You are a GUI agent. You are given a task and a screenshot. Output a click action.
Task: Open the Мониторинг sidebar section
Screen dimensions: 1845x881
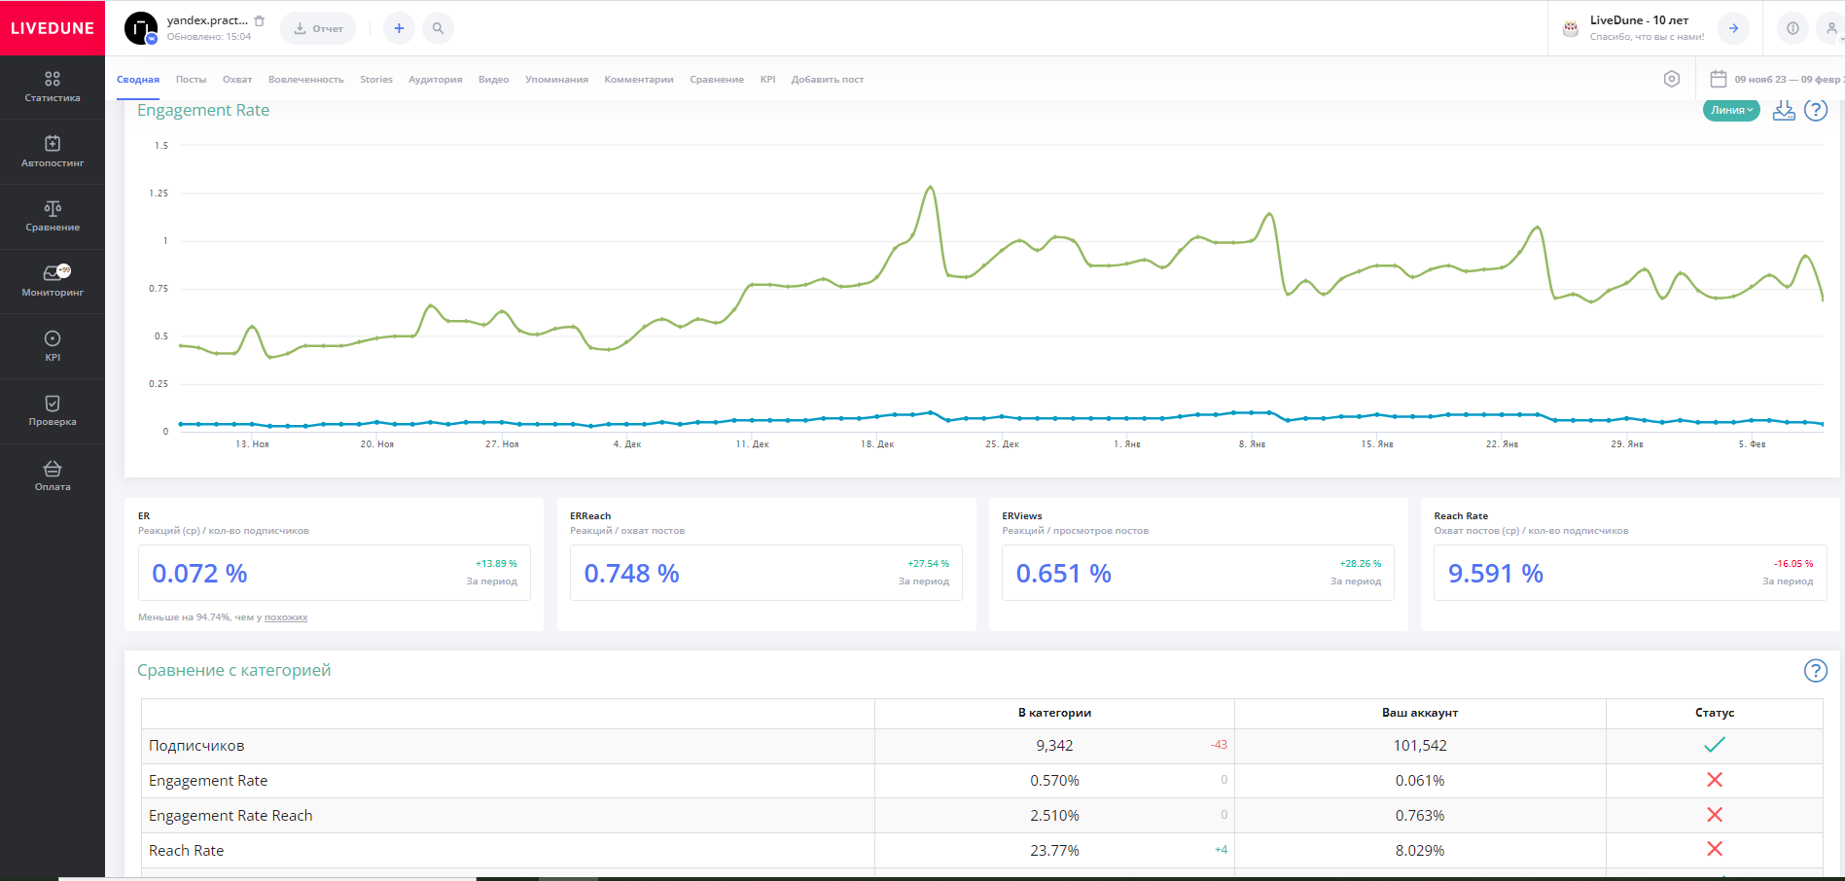[53, 281]
